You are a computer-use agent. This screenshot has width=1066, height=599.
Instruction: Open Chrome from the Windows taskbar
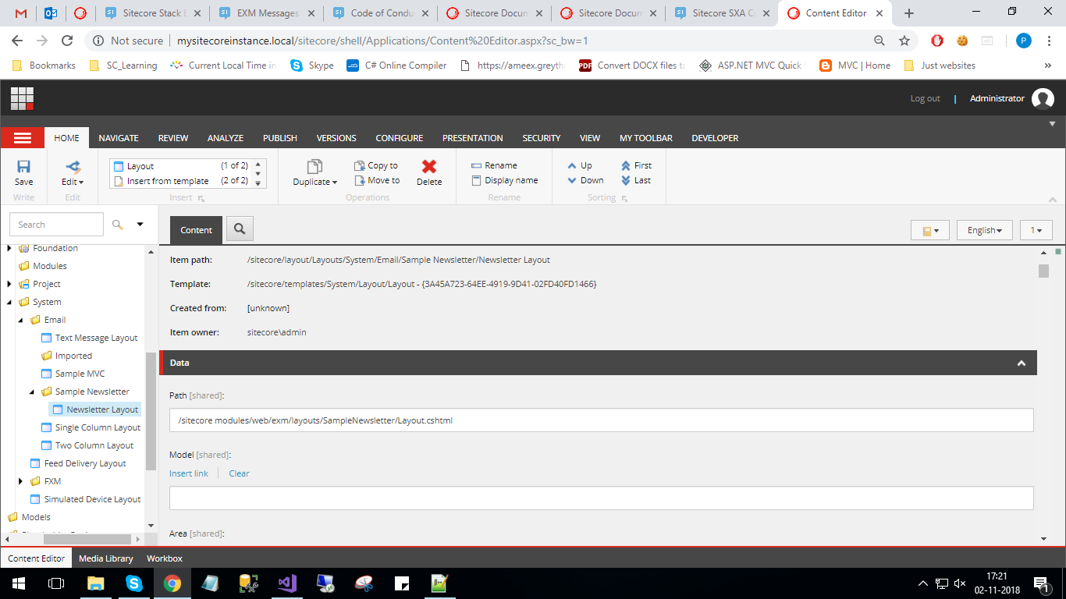click(172, 583)
